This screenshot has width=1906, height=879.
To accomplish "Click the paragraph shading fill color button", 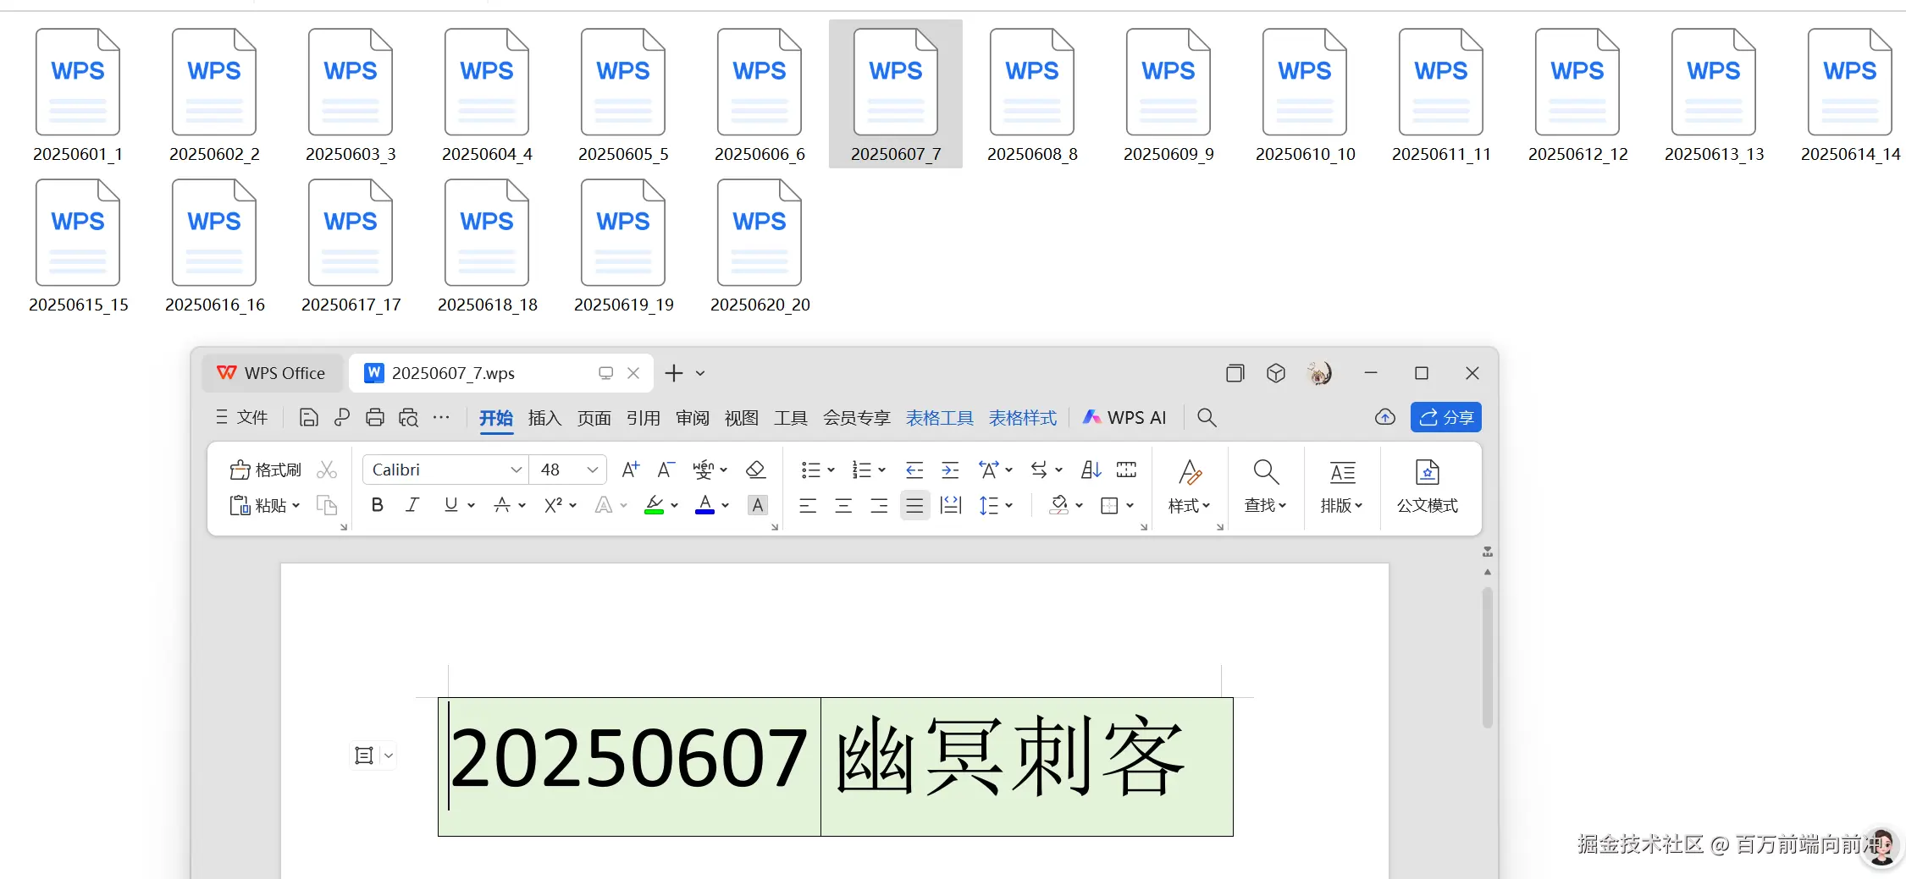I will [x=1058, y=505].
